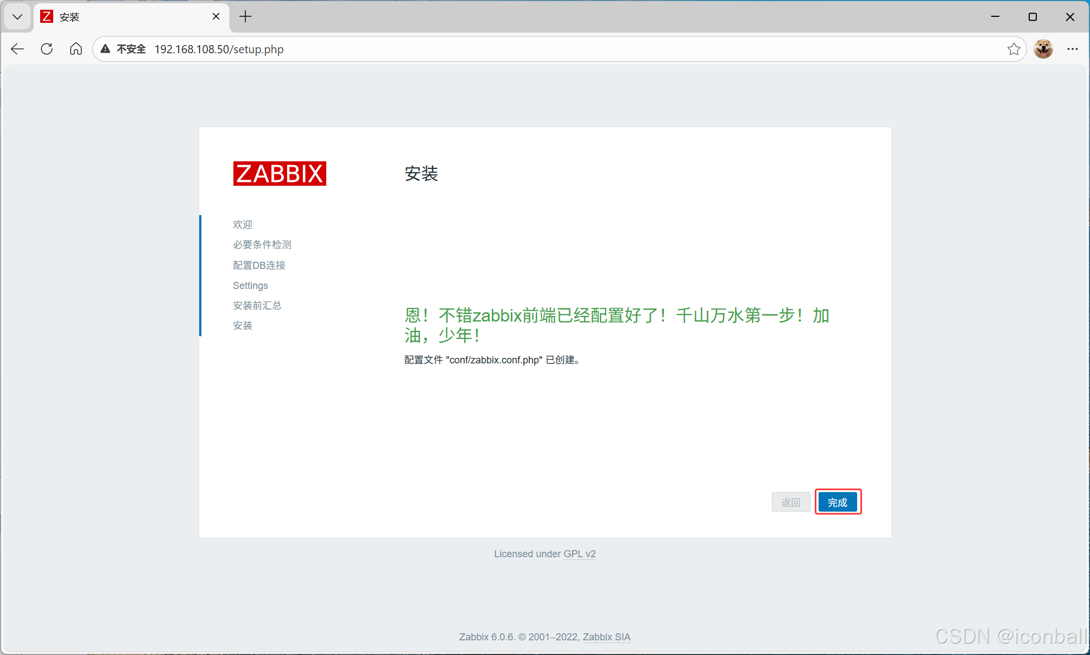Go back using the browser back arrow

click(17, 49)
